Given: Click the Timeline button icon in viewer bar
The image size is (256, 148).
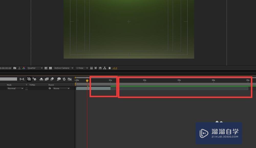Looking at the screenshot, I should click(100, 68).
